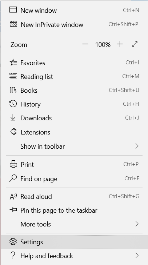Select Pin this page to the taskbar
This screenshot has width=148, height=265.
(74, 210)
